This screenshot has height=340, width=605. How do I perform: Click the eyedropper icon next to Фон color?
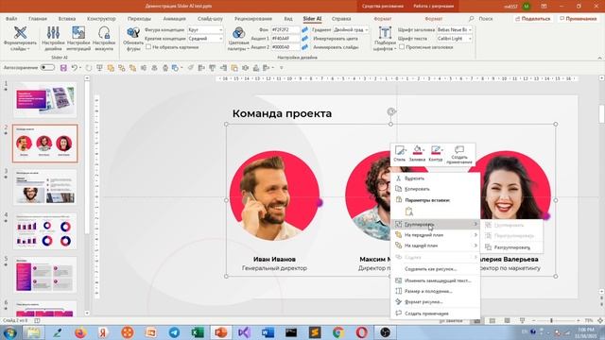(x=304, y=29)
